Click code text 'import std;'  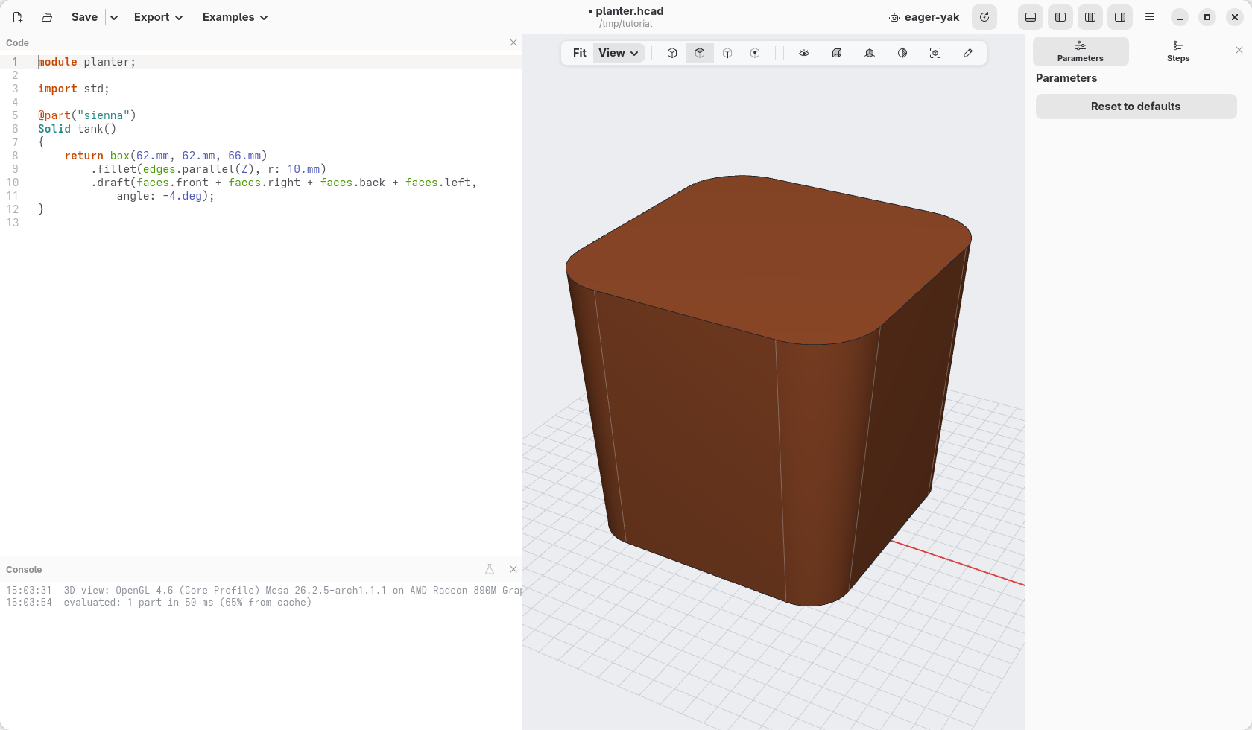click(x=74, y=89)
